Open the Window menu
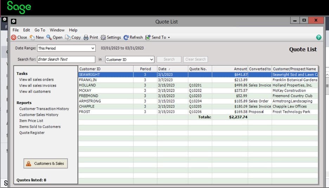 [57, 30]
